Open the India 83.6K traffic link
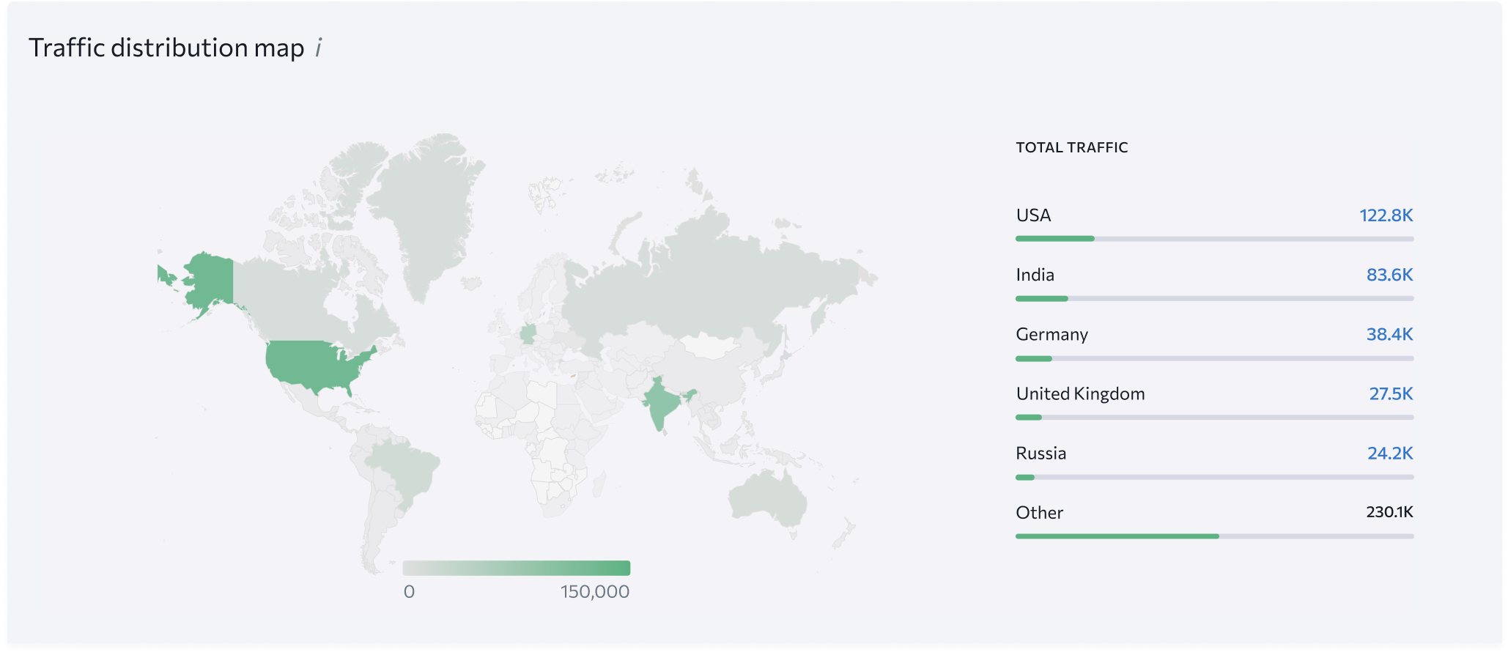This screenshot has width=1508, height=655. click(1389, 275)
